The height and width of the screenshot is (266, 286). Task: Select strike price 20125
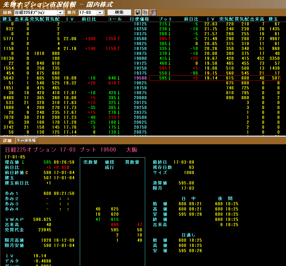140,103
